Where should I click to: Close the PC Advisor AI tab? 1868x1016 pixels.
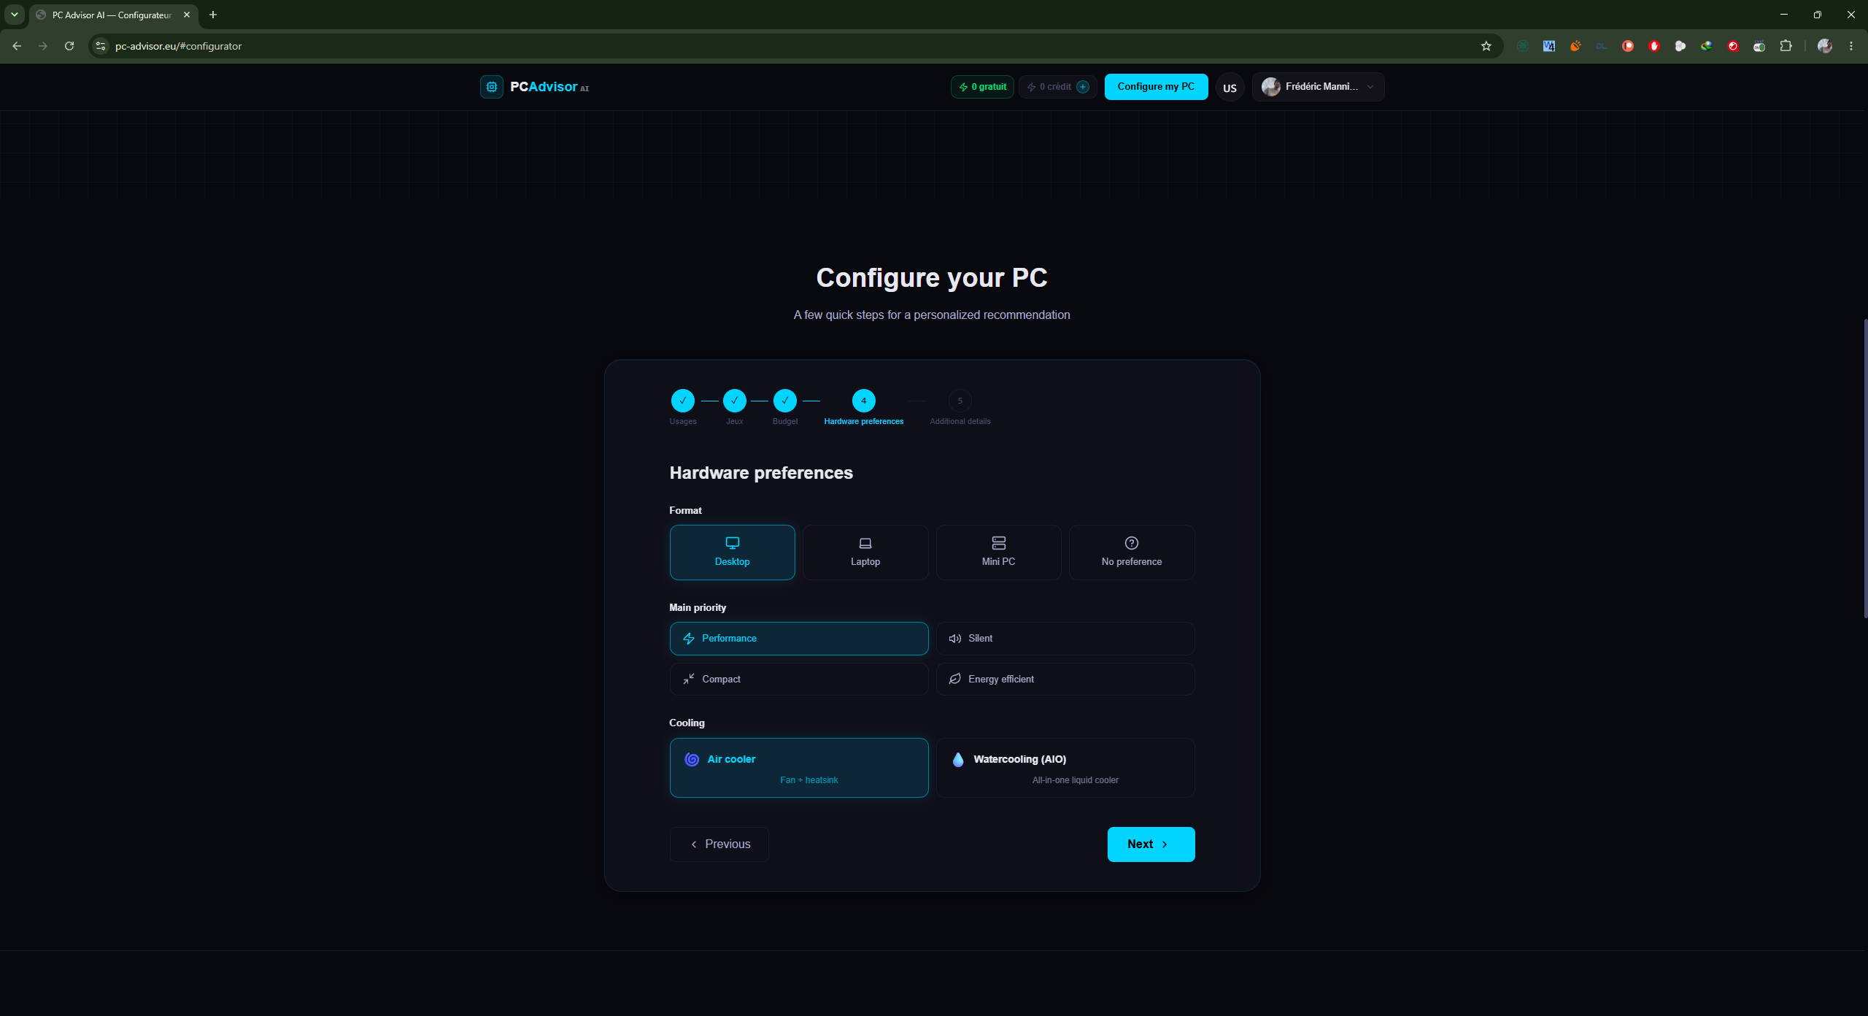187,15
